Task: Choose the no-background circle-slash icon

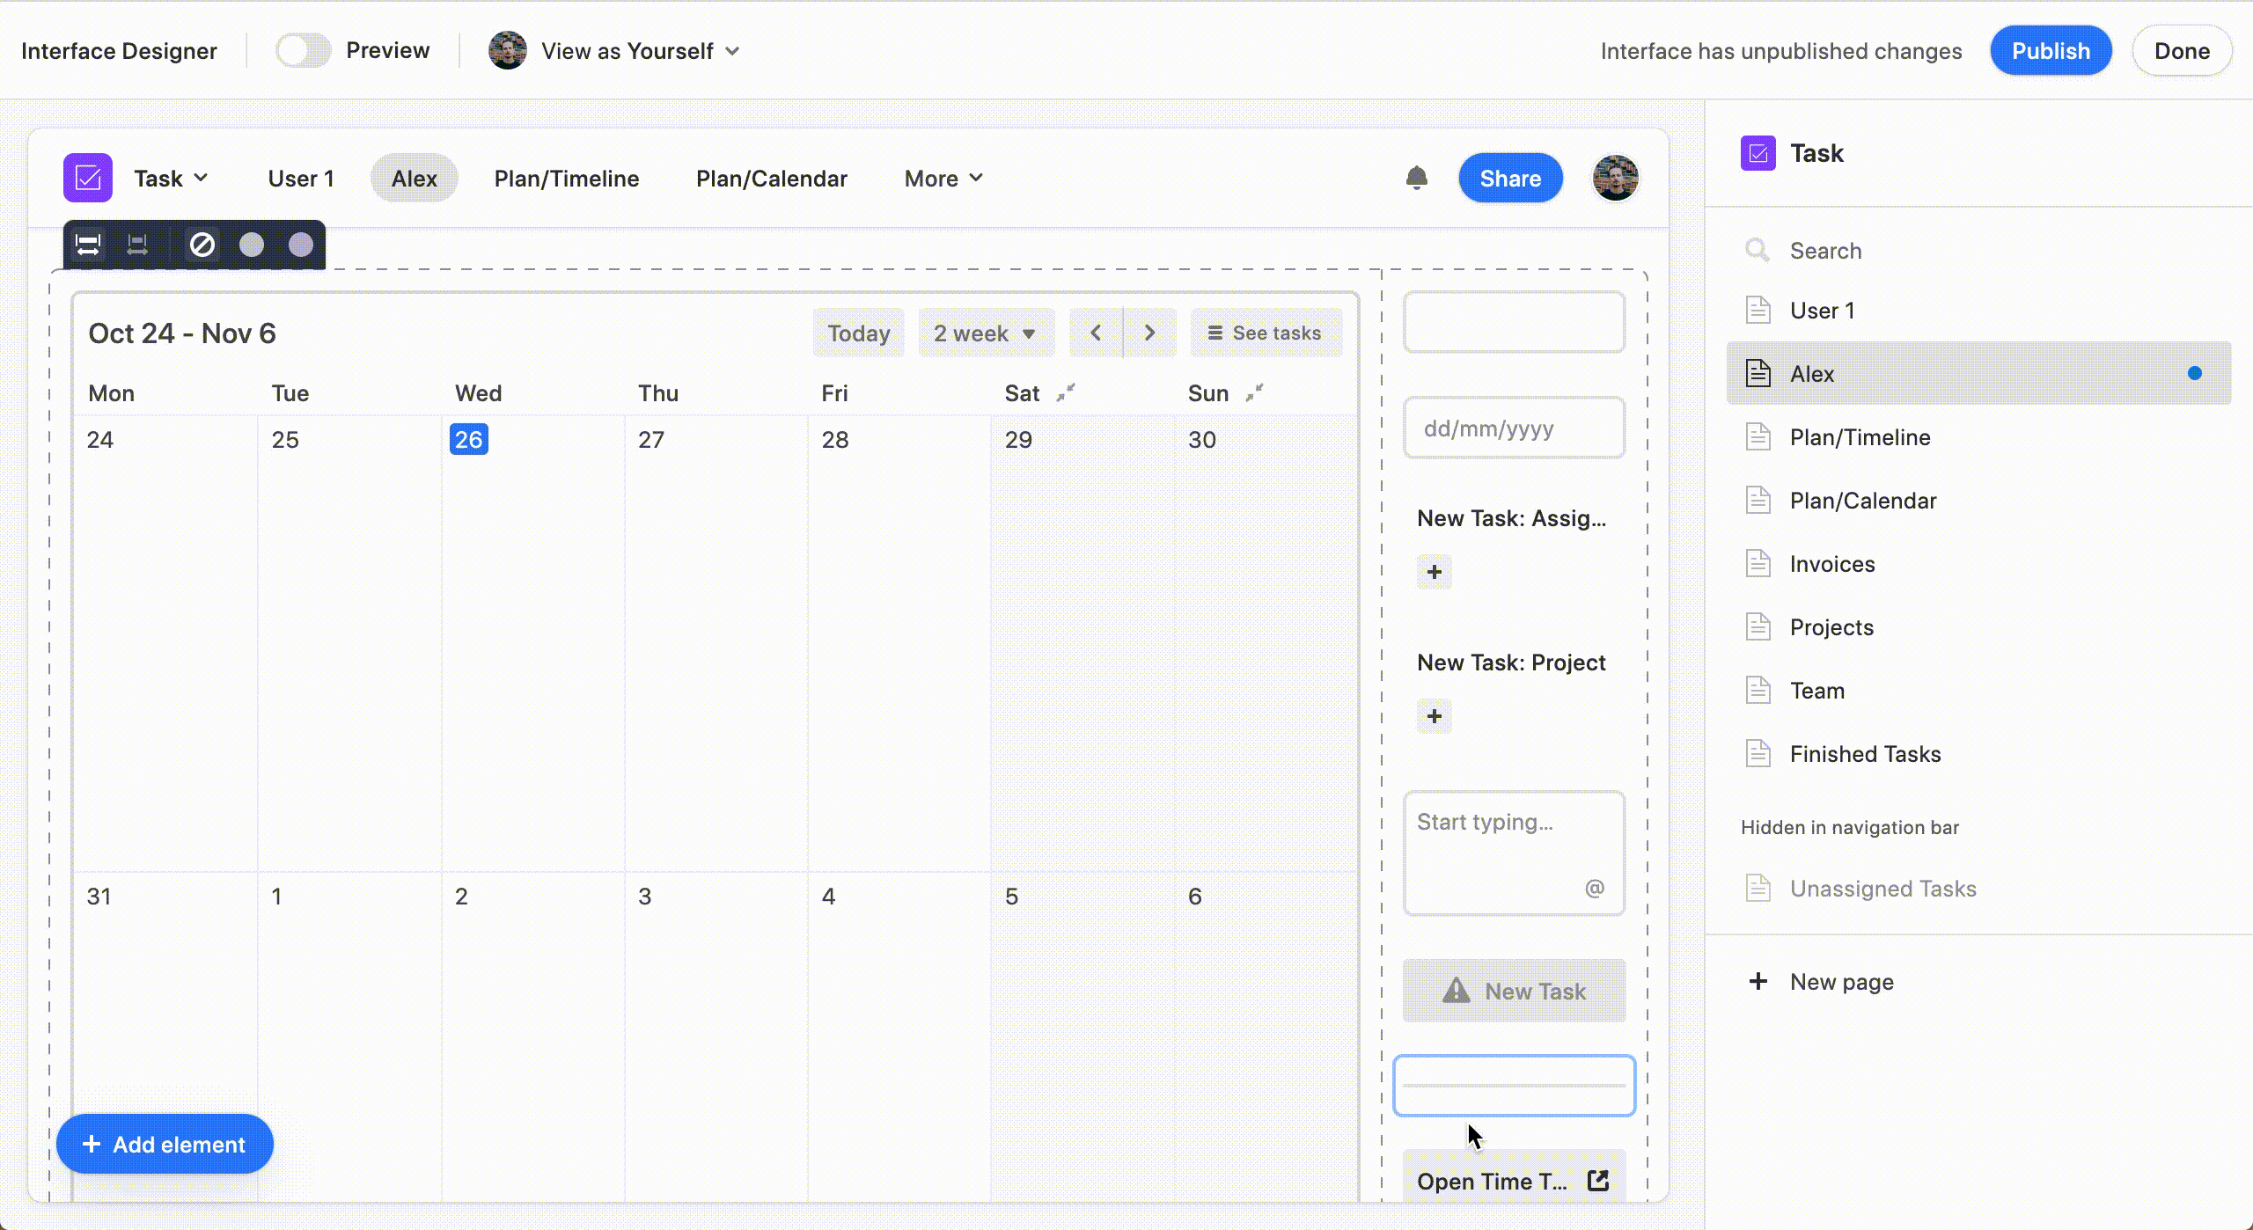Action: [x=202, y=245]
